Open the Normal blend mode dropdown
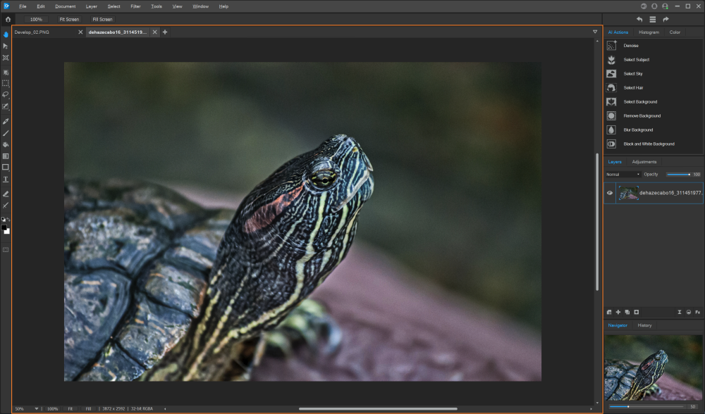This screenshot has width=705, height=414. [x=623, y=174]
